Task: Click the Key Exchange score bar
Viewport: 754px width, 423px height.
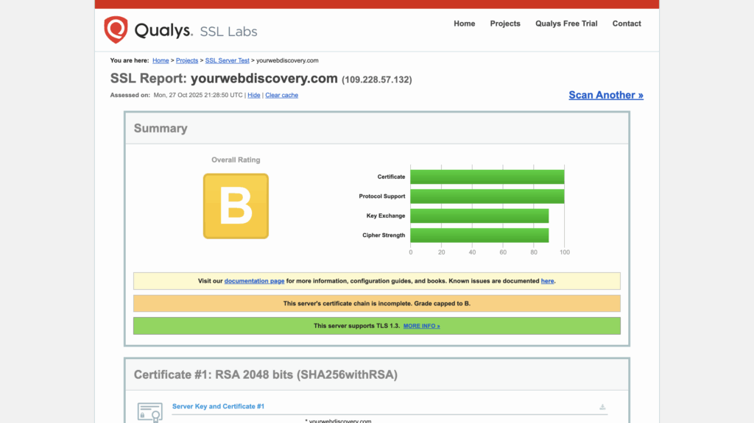Action: pos(479,216)
